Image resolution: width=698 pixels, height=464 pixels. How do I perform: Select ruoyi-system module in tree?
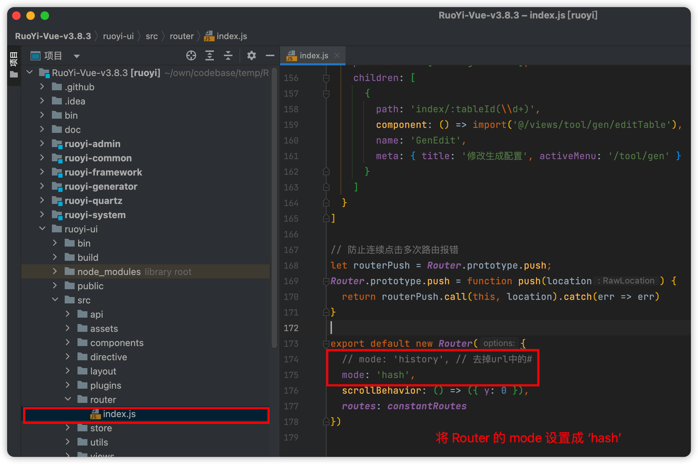95,215
